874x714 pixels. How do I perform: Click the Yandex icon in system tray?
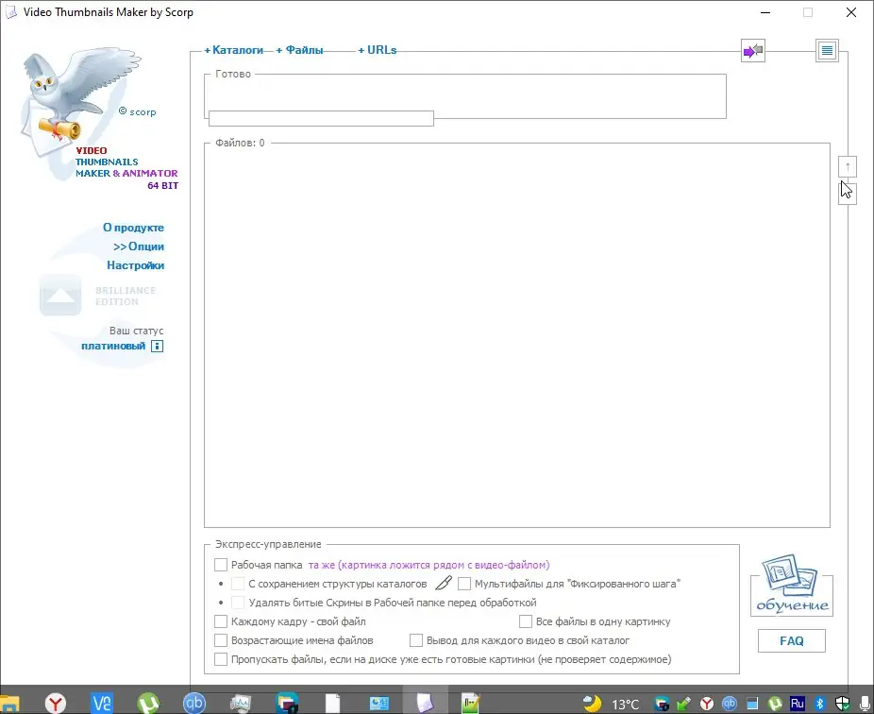coord(707,704)
